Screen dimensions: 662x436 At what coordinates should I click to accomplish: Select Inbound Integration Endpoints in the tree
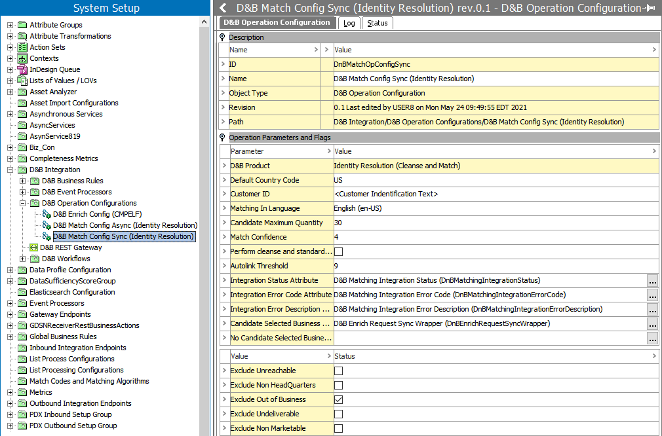tap(78, 348)
